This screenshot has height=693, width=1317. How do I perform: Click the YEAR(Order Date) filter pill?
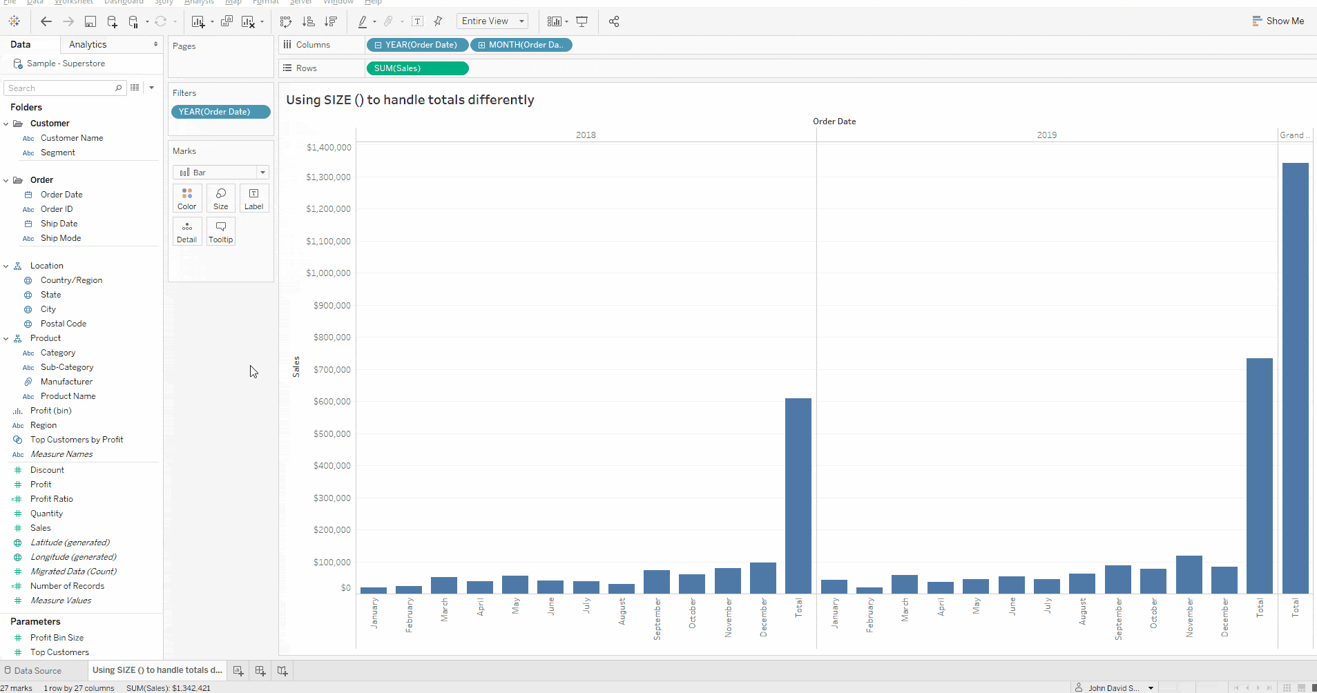pos(220,112)
